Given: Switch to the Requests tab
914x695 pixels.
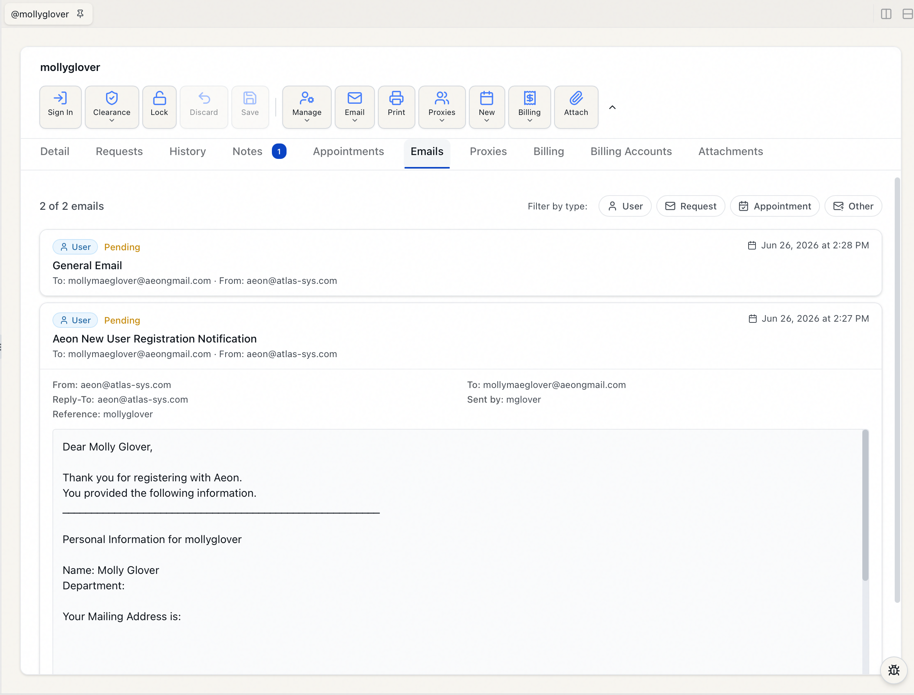Looking at the screenshot, I should [x=119, y=152].
